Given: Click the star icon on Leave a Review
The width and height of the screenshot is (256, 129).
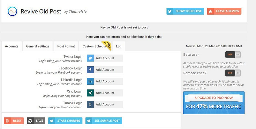Looking at the screenshot, I should pyautogui.click(x=210, y=11).
